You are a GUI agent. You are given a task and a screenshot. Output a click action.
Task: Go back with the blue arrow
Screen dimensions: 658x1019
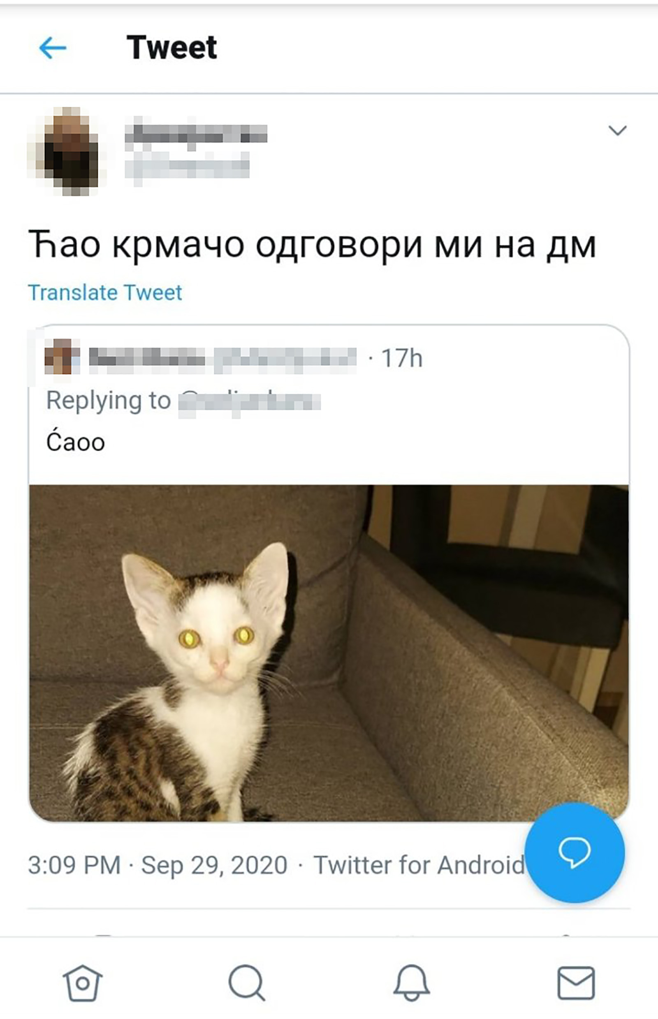pos(53,47)
